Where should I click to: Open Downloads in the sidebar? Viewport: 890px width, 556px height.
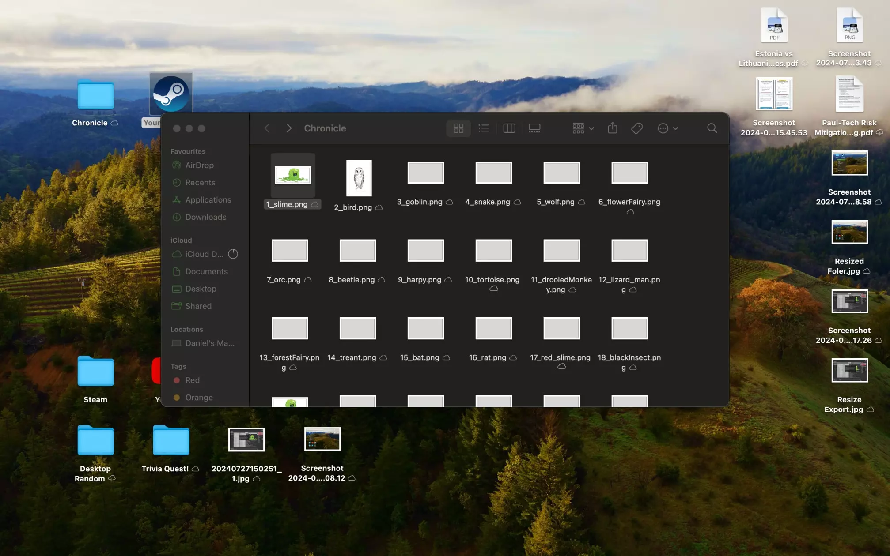(x=205, y=217)
